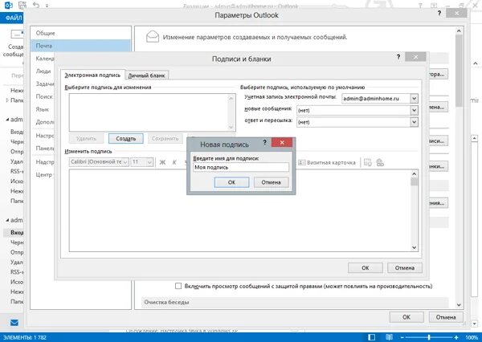This screenshot has height=342, width=482.
Task: Click the Mail envelope icon in bottom navigation
Action: point(14,323)
